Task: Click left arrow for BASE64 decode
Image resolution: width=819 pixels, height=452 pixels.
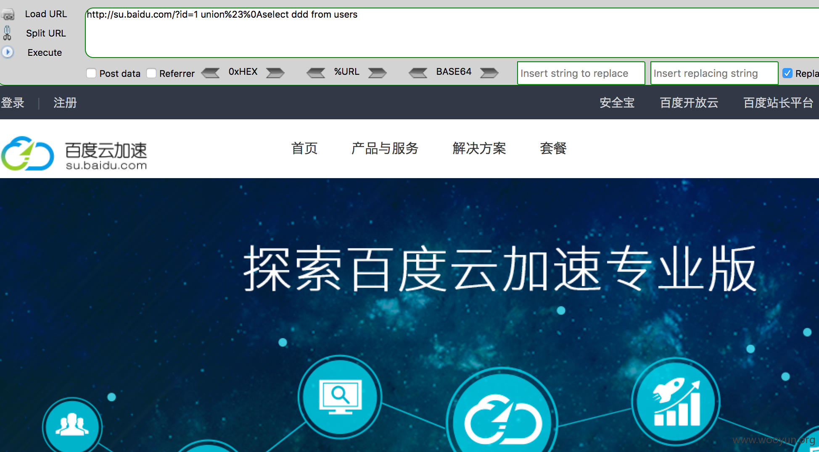Action: (418, 73)
